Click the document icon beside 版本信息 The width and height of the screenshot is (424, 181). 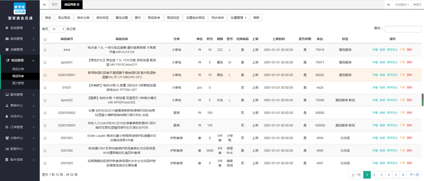click(7, 159)
